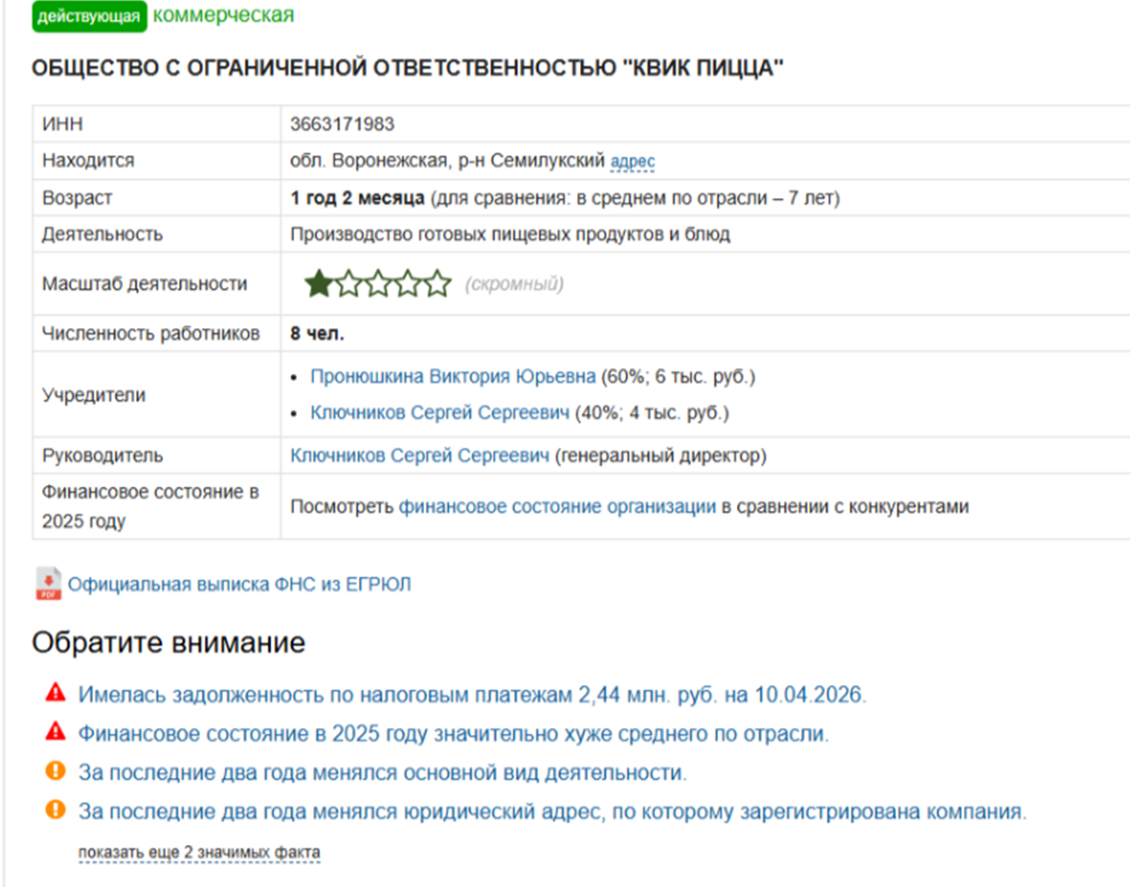The height and width of the screenshot is (887, 1130).
Task: Click the Финансовое состояние в 2025 году label
Action: pos(151,506)
